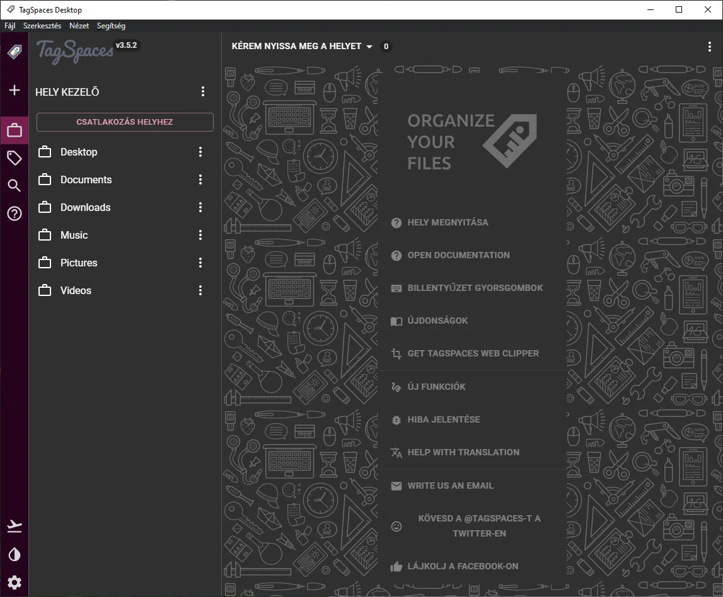Open Desktop location options menu

(x=200, y=152)
